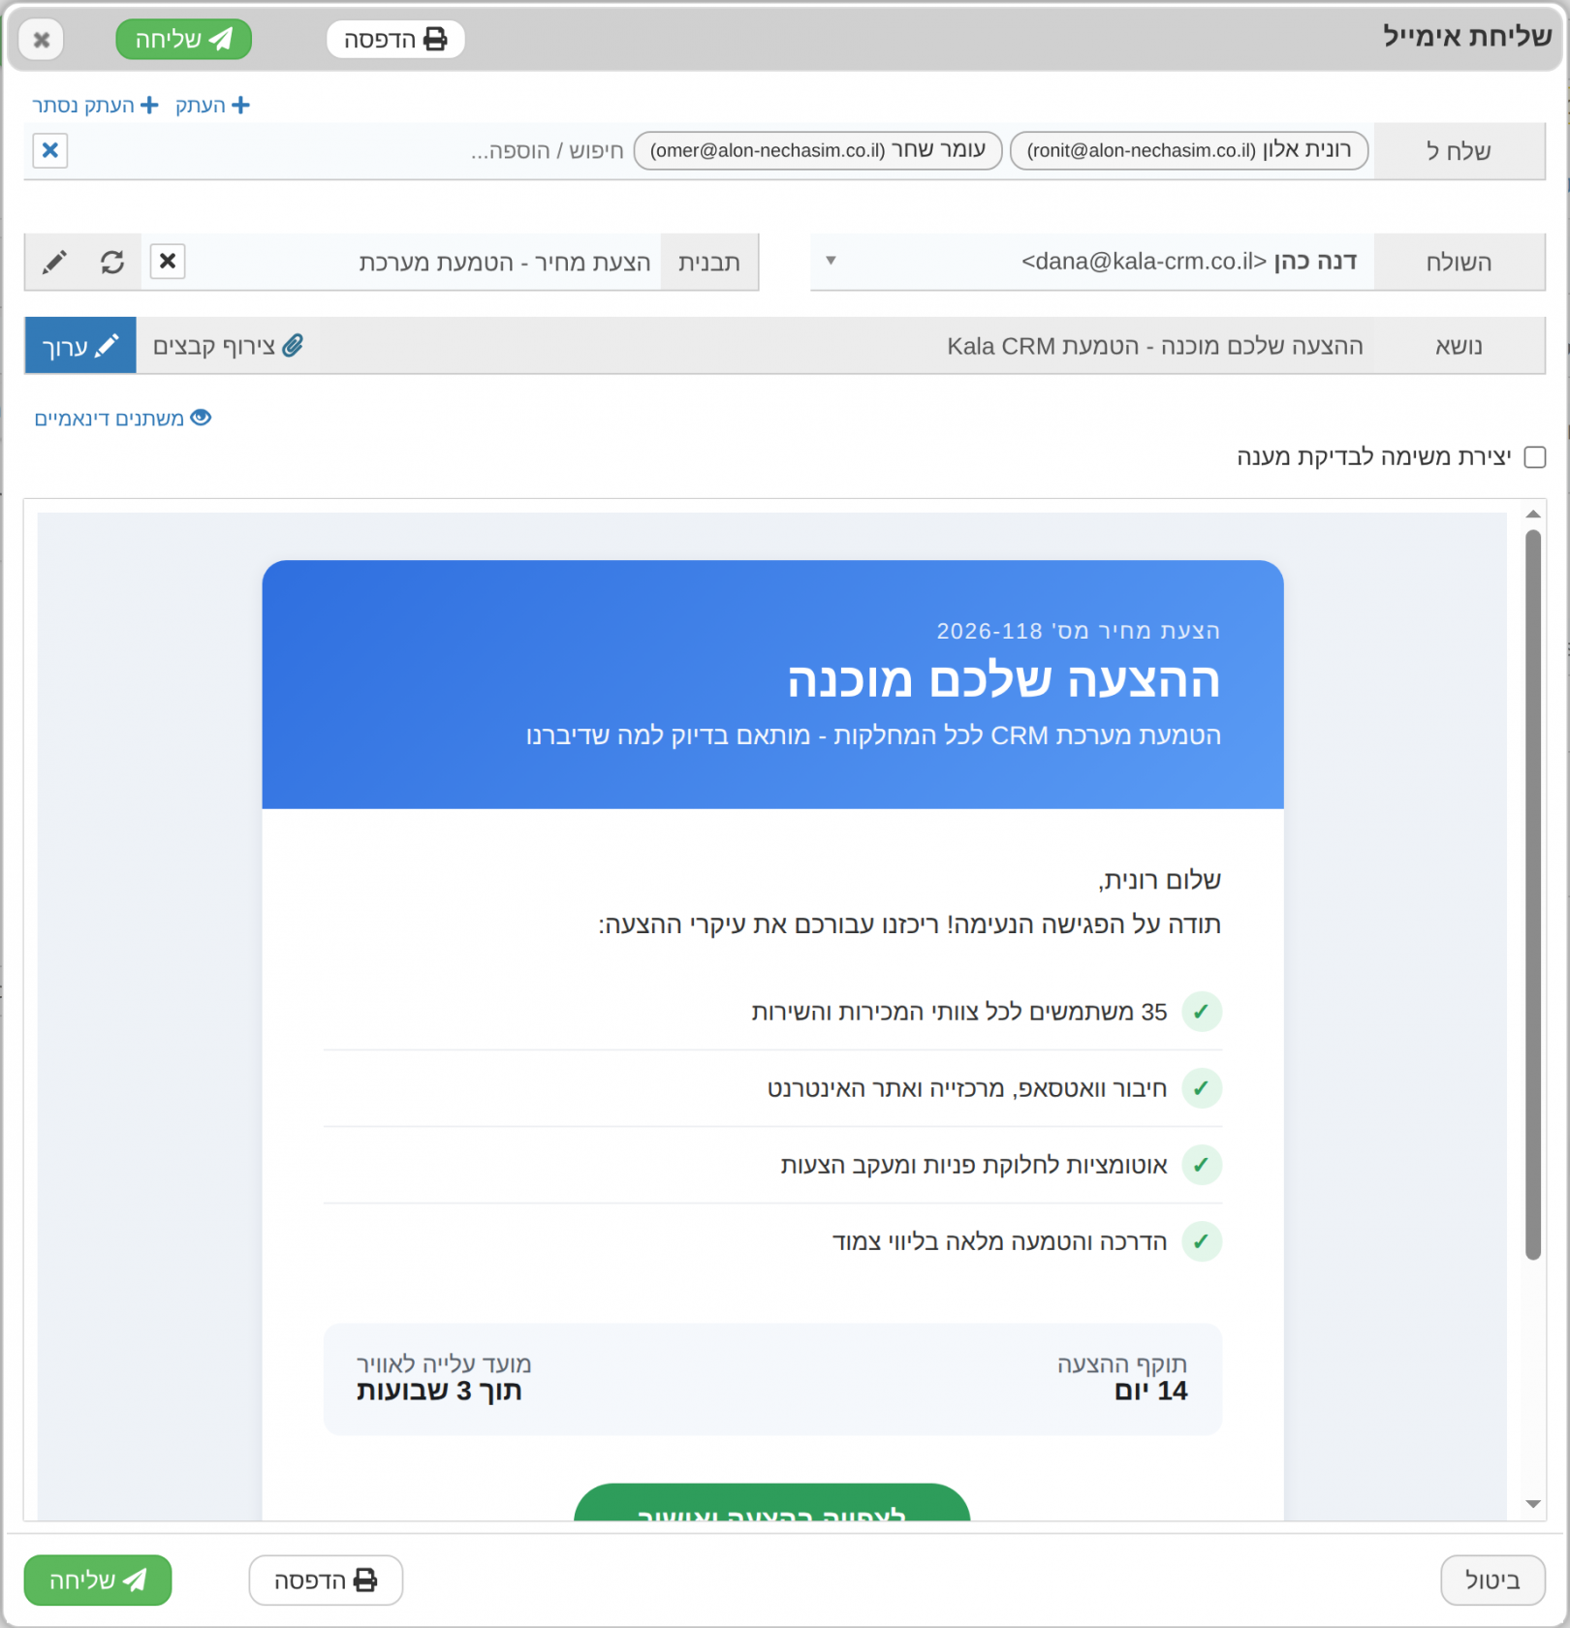1570x1628 pixels.
Task: Click the value 14 יום
Action: tap(1150, 1392)
